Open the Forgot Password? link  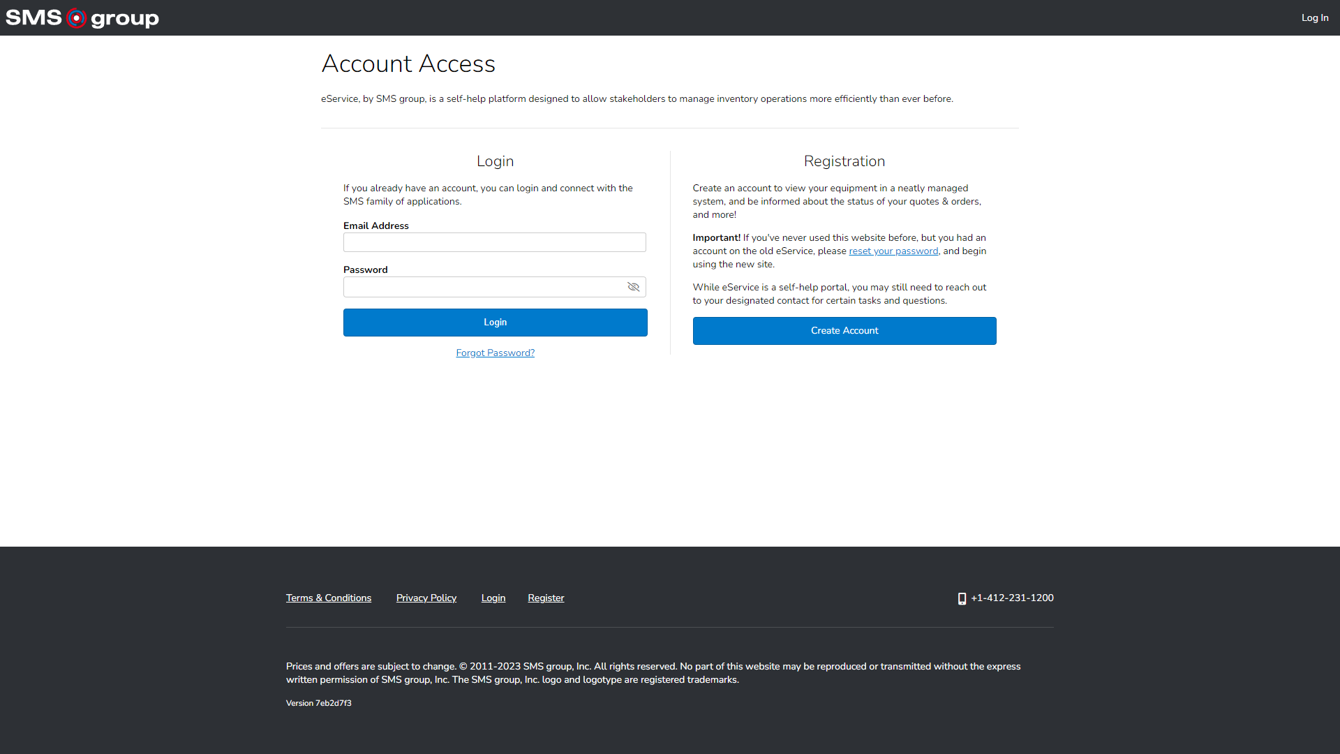coord(495,353)
